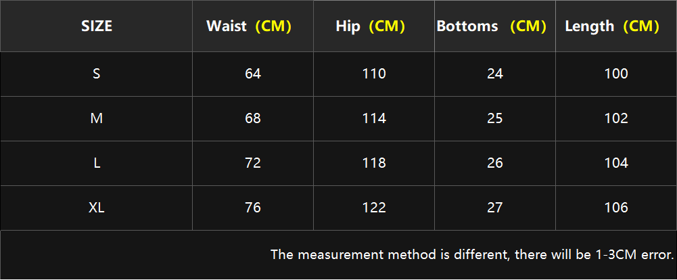677x280 pixels.
Task: Click bottoms value 27
Action: [495, 208]
